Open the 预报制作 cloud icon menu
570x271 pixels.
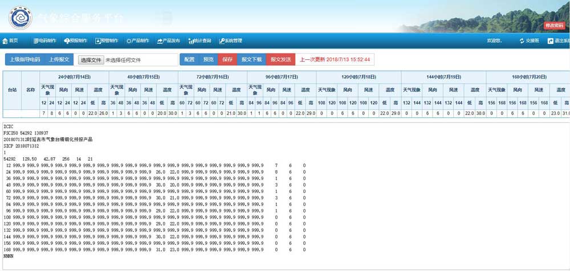[x=67, y=41]
